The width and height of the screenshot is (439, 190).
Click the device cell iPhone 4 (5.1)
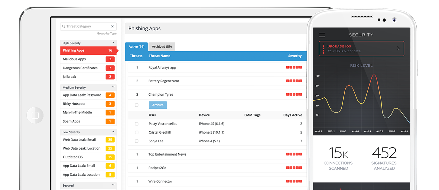click(209, 141)
